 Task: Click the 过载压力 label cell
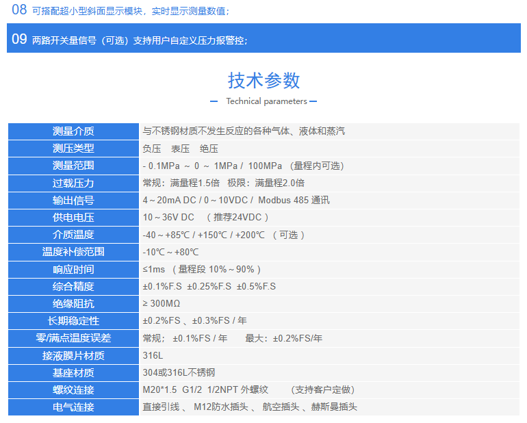click(x=73, y=183)
